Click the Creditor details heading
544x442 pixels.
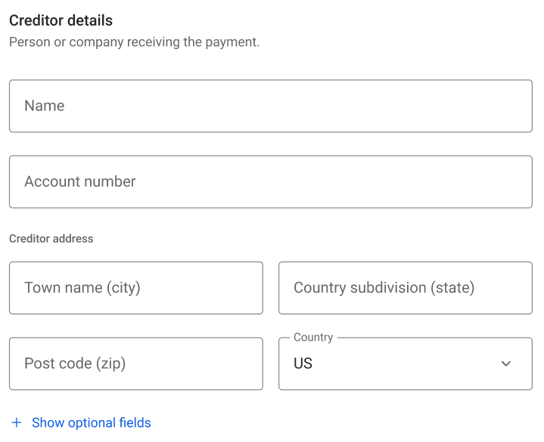[61, 20]
